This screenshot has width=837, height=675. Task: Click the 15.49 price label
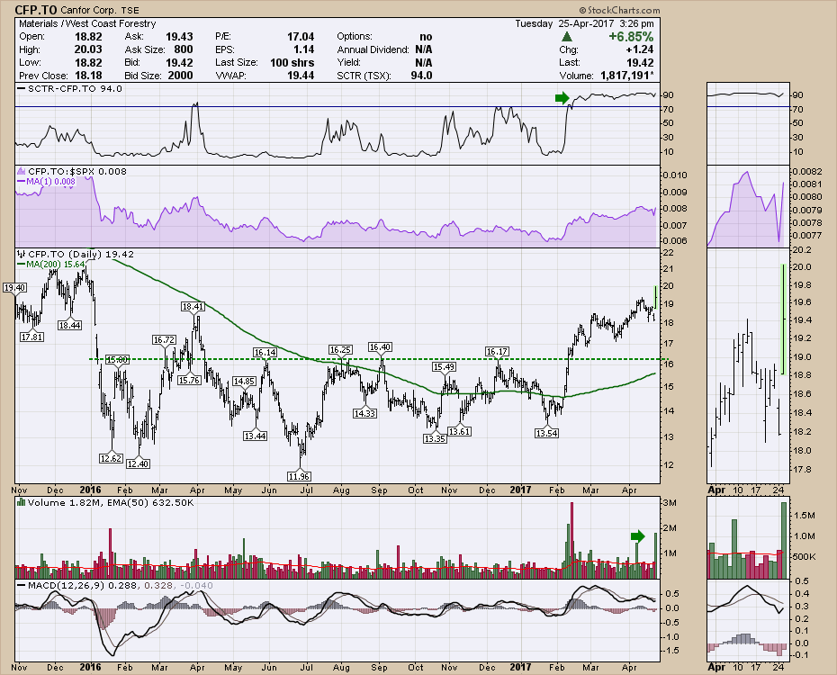[x=444, y=367]
